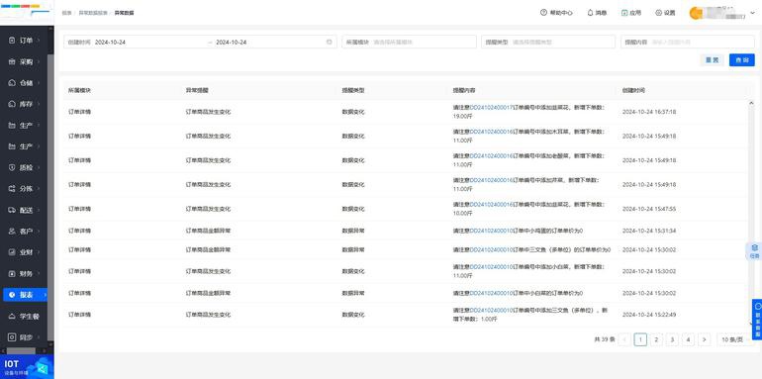
Task: Click the calendar icon in date range field
Action: (x=329, y=43)
